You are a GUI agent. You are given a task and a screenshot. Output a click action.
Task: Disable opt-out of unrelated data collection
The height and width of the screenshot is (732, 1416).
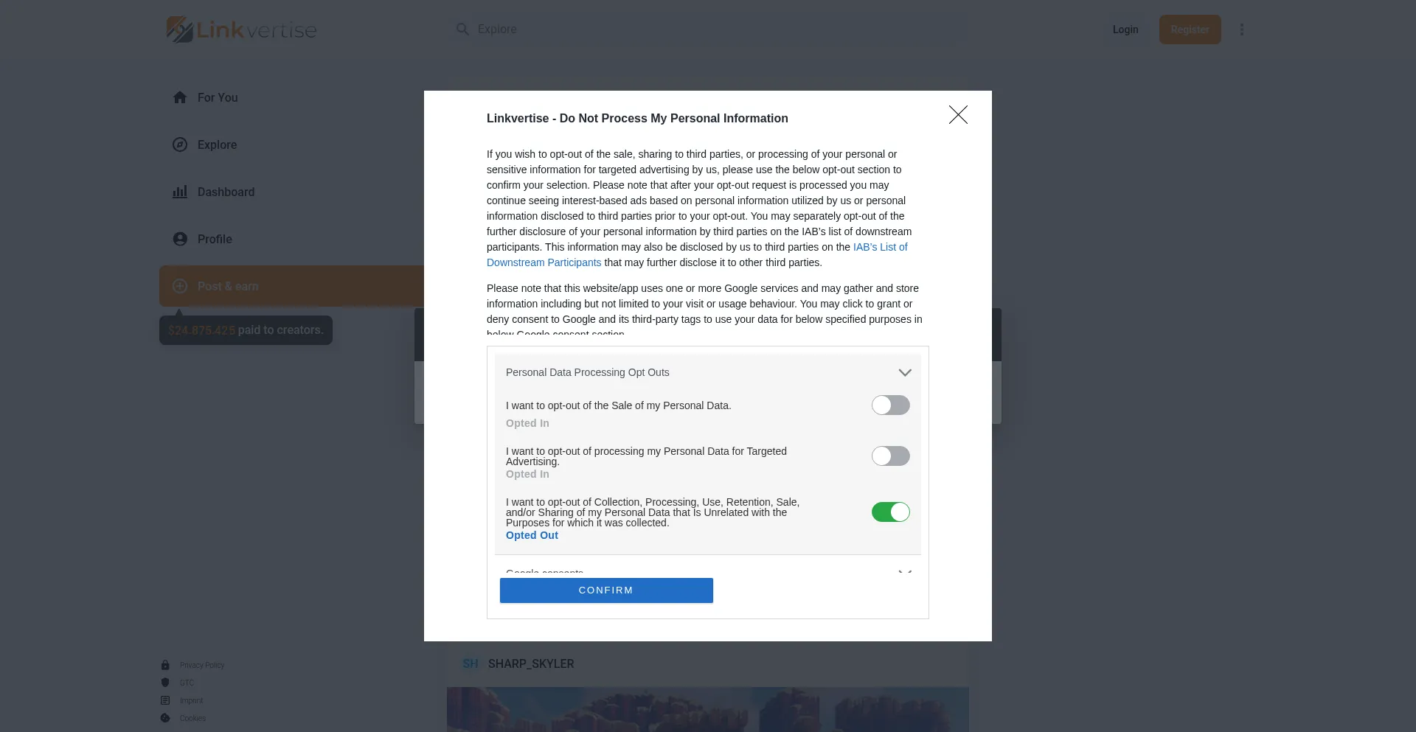click(891, 512)
